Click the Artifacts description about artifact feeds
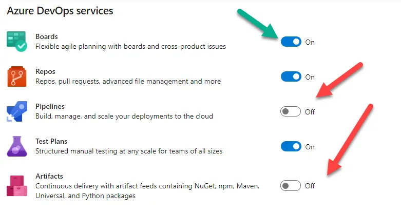 pyautogui.click(x=150, y=186)
